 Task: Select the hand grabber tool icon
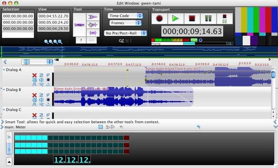(93, 25)
